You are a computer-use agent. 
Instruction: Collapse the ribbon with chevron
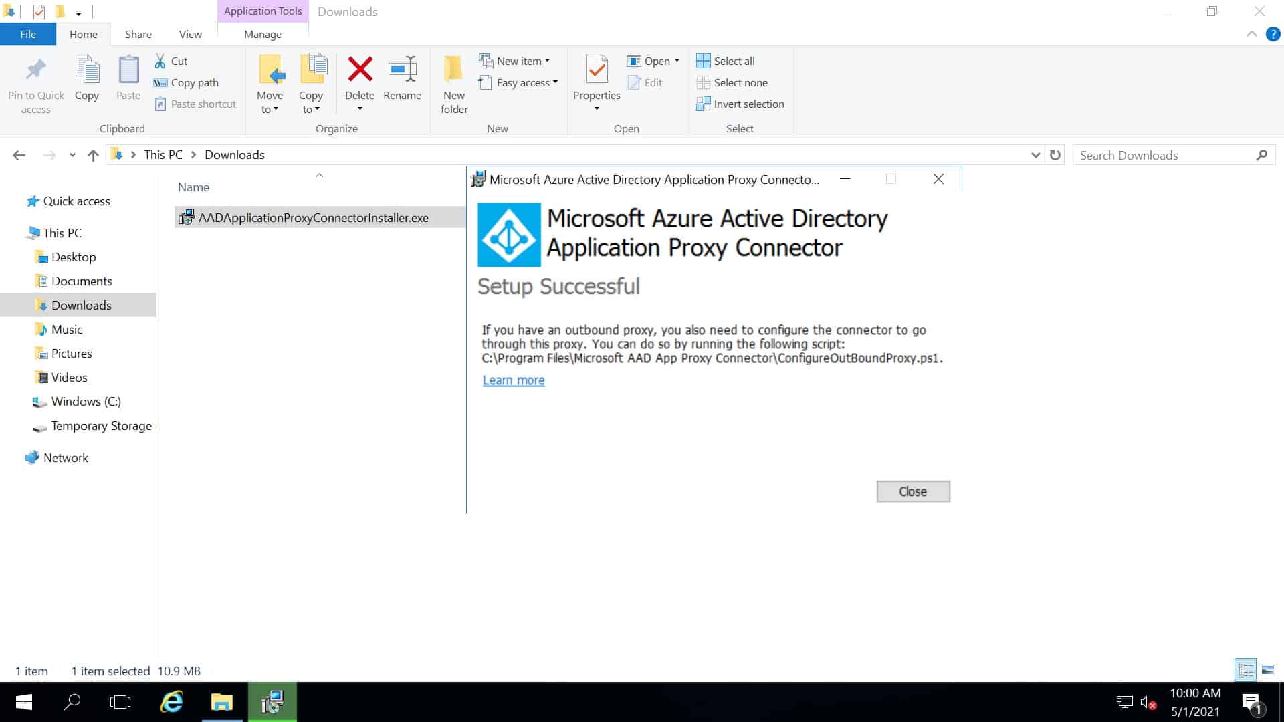1251,34
